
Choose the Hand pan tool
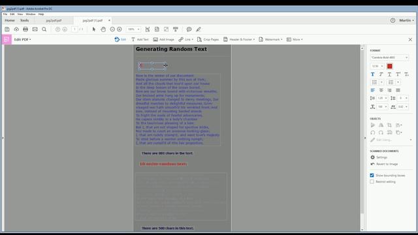[x=103, y=29]
